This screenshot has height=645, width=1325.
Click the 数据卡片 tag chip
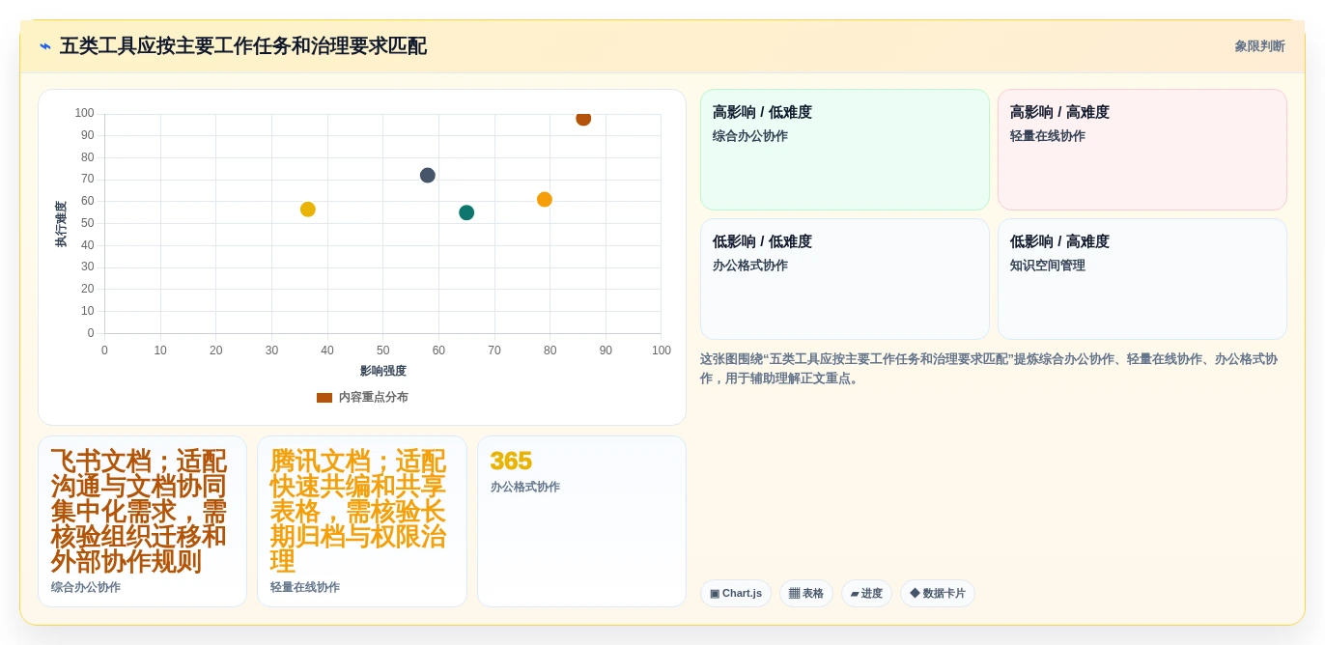938,593
